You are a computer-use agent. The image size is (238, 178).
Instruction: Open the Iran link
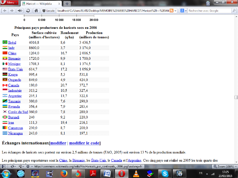tap(11, 122)
